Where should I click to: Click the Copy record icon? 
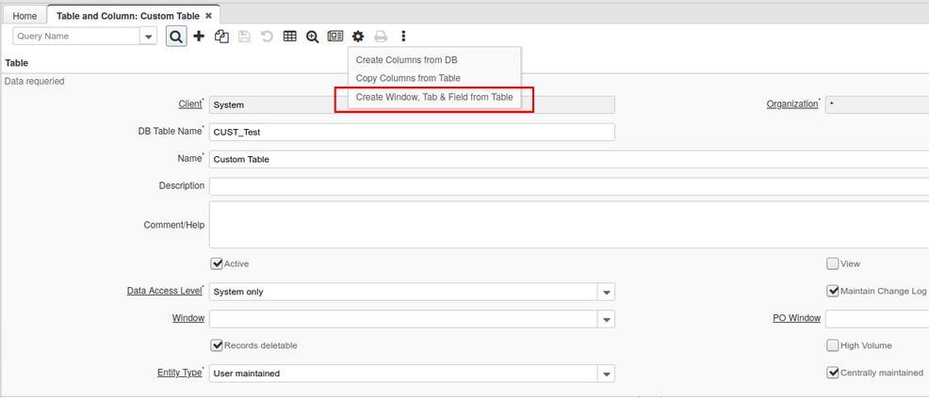point(221,36)
